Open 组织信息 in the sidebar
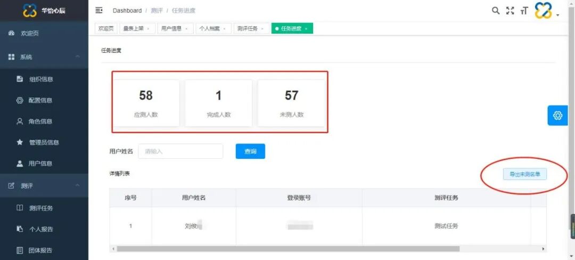 point(44,79)
